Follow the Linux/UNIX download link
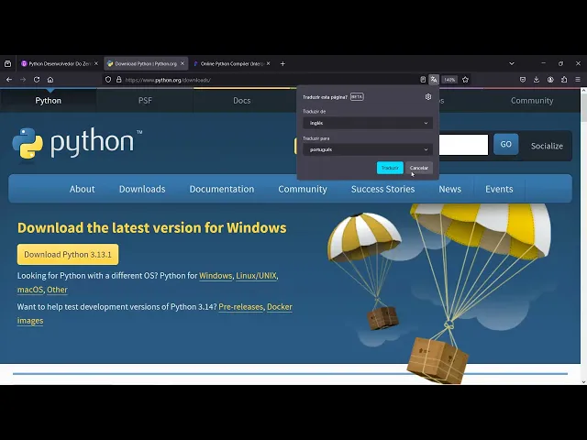 [256, 276]
